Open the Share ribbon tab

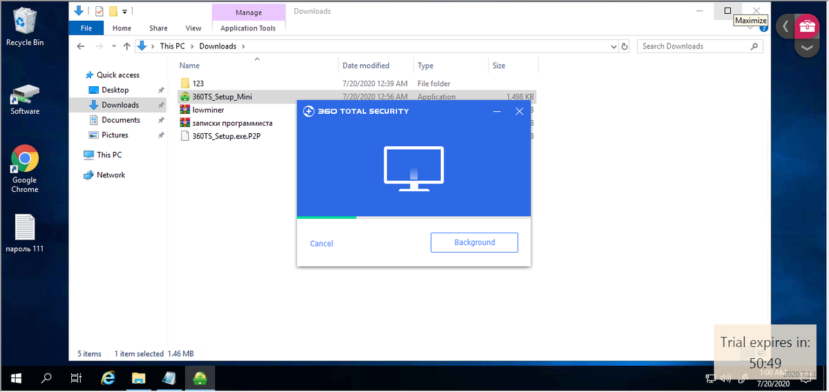click(158, 28)
